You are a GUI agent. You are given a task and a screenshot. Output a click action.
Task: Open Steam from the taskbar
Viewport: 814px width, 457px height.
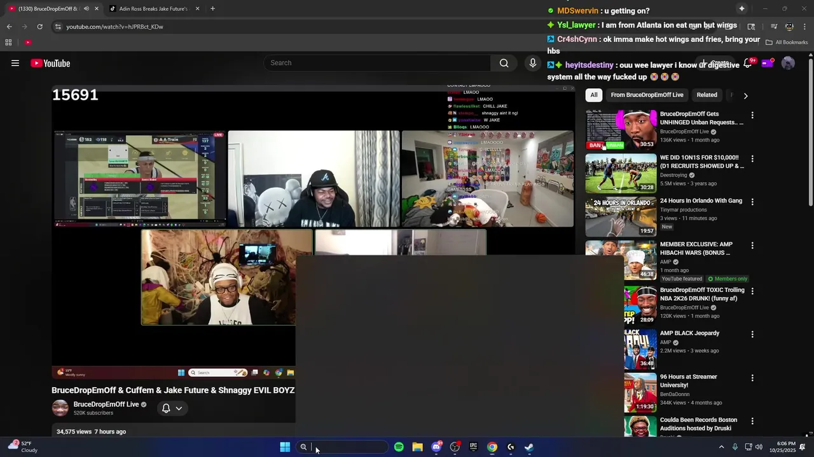[529, 447]
